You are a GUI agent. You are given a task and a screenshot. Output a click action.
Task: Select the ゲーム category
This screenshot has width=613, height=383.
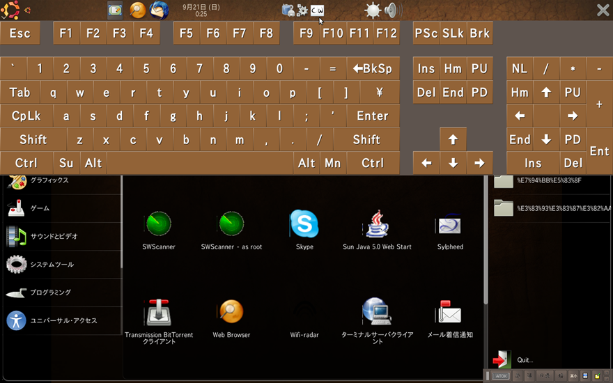[x=39, y=208]
